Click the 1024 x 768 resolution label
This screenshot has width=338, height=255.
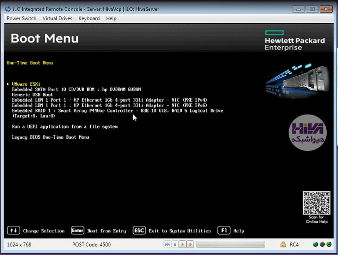(19, 245)
